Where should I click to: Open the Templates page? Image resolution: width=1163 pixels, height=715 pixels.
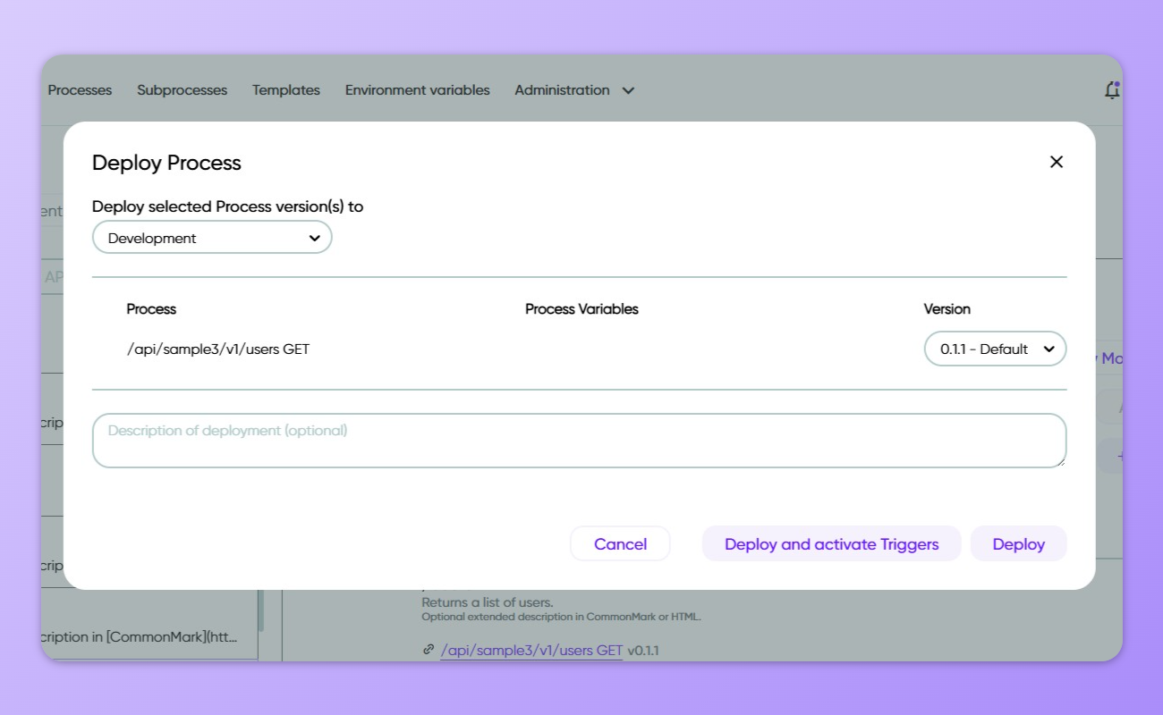pyautogui.click(x=285, y=90)
